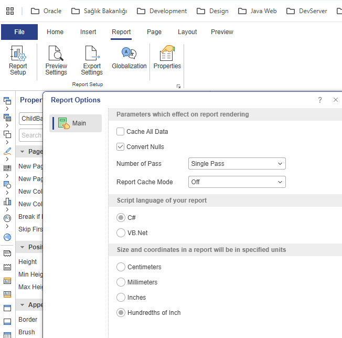
Task: Open the Number of Pass dropdown
Action: tap(237, 164)
